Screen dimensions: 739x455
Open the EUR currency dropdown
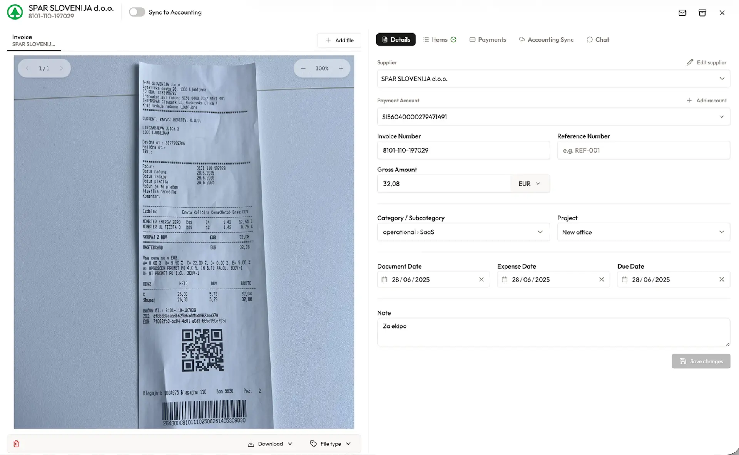coord(530,184)
